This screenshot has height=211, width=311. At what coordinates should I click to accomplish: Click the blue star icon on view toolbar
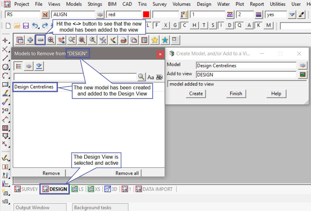(165, 40)
